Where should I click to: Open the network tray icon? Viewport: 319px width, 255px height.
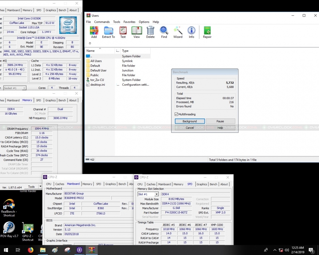coord(281,250)
